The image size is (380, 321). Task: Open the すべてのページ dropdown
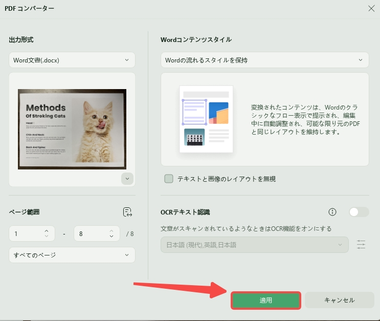click(72, 255)
